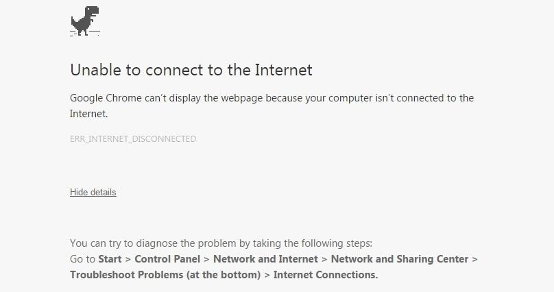554x292 pixels.
Task: Click the phrase "can't display the webpage"
Action: pyautogui.click(x=204, y=98)
